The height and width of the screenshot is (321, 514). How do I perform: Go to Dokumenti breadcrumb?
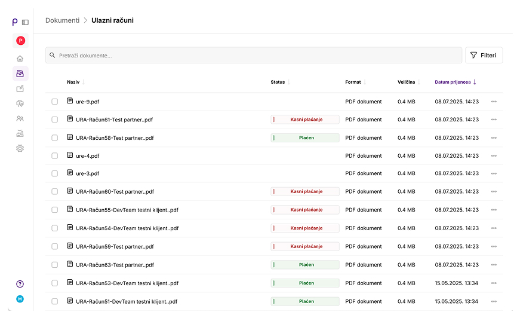click(x=62, y=20)
